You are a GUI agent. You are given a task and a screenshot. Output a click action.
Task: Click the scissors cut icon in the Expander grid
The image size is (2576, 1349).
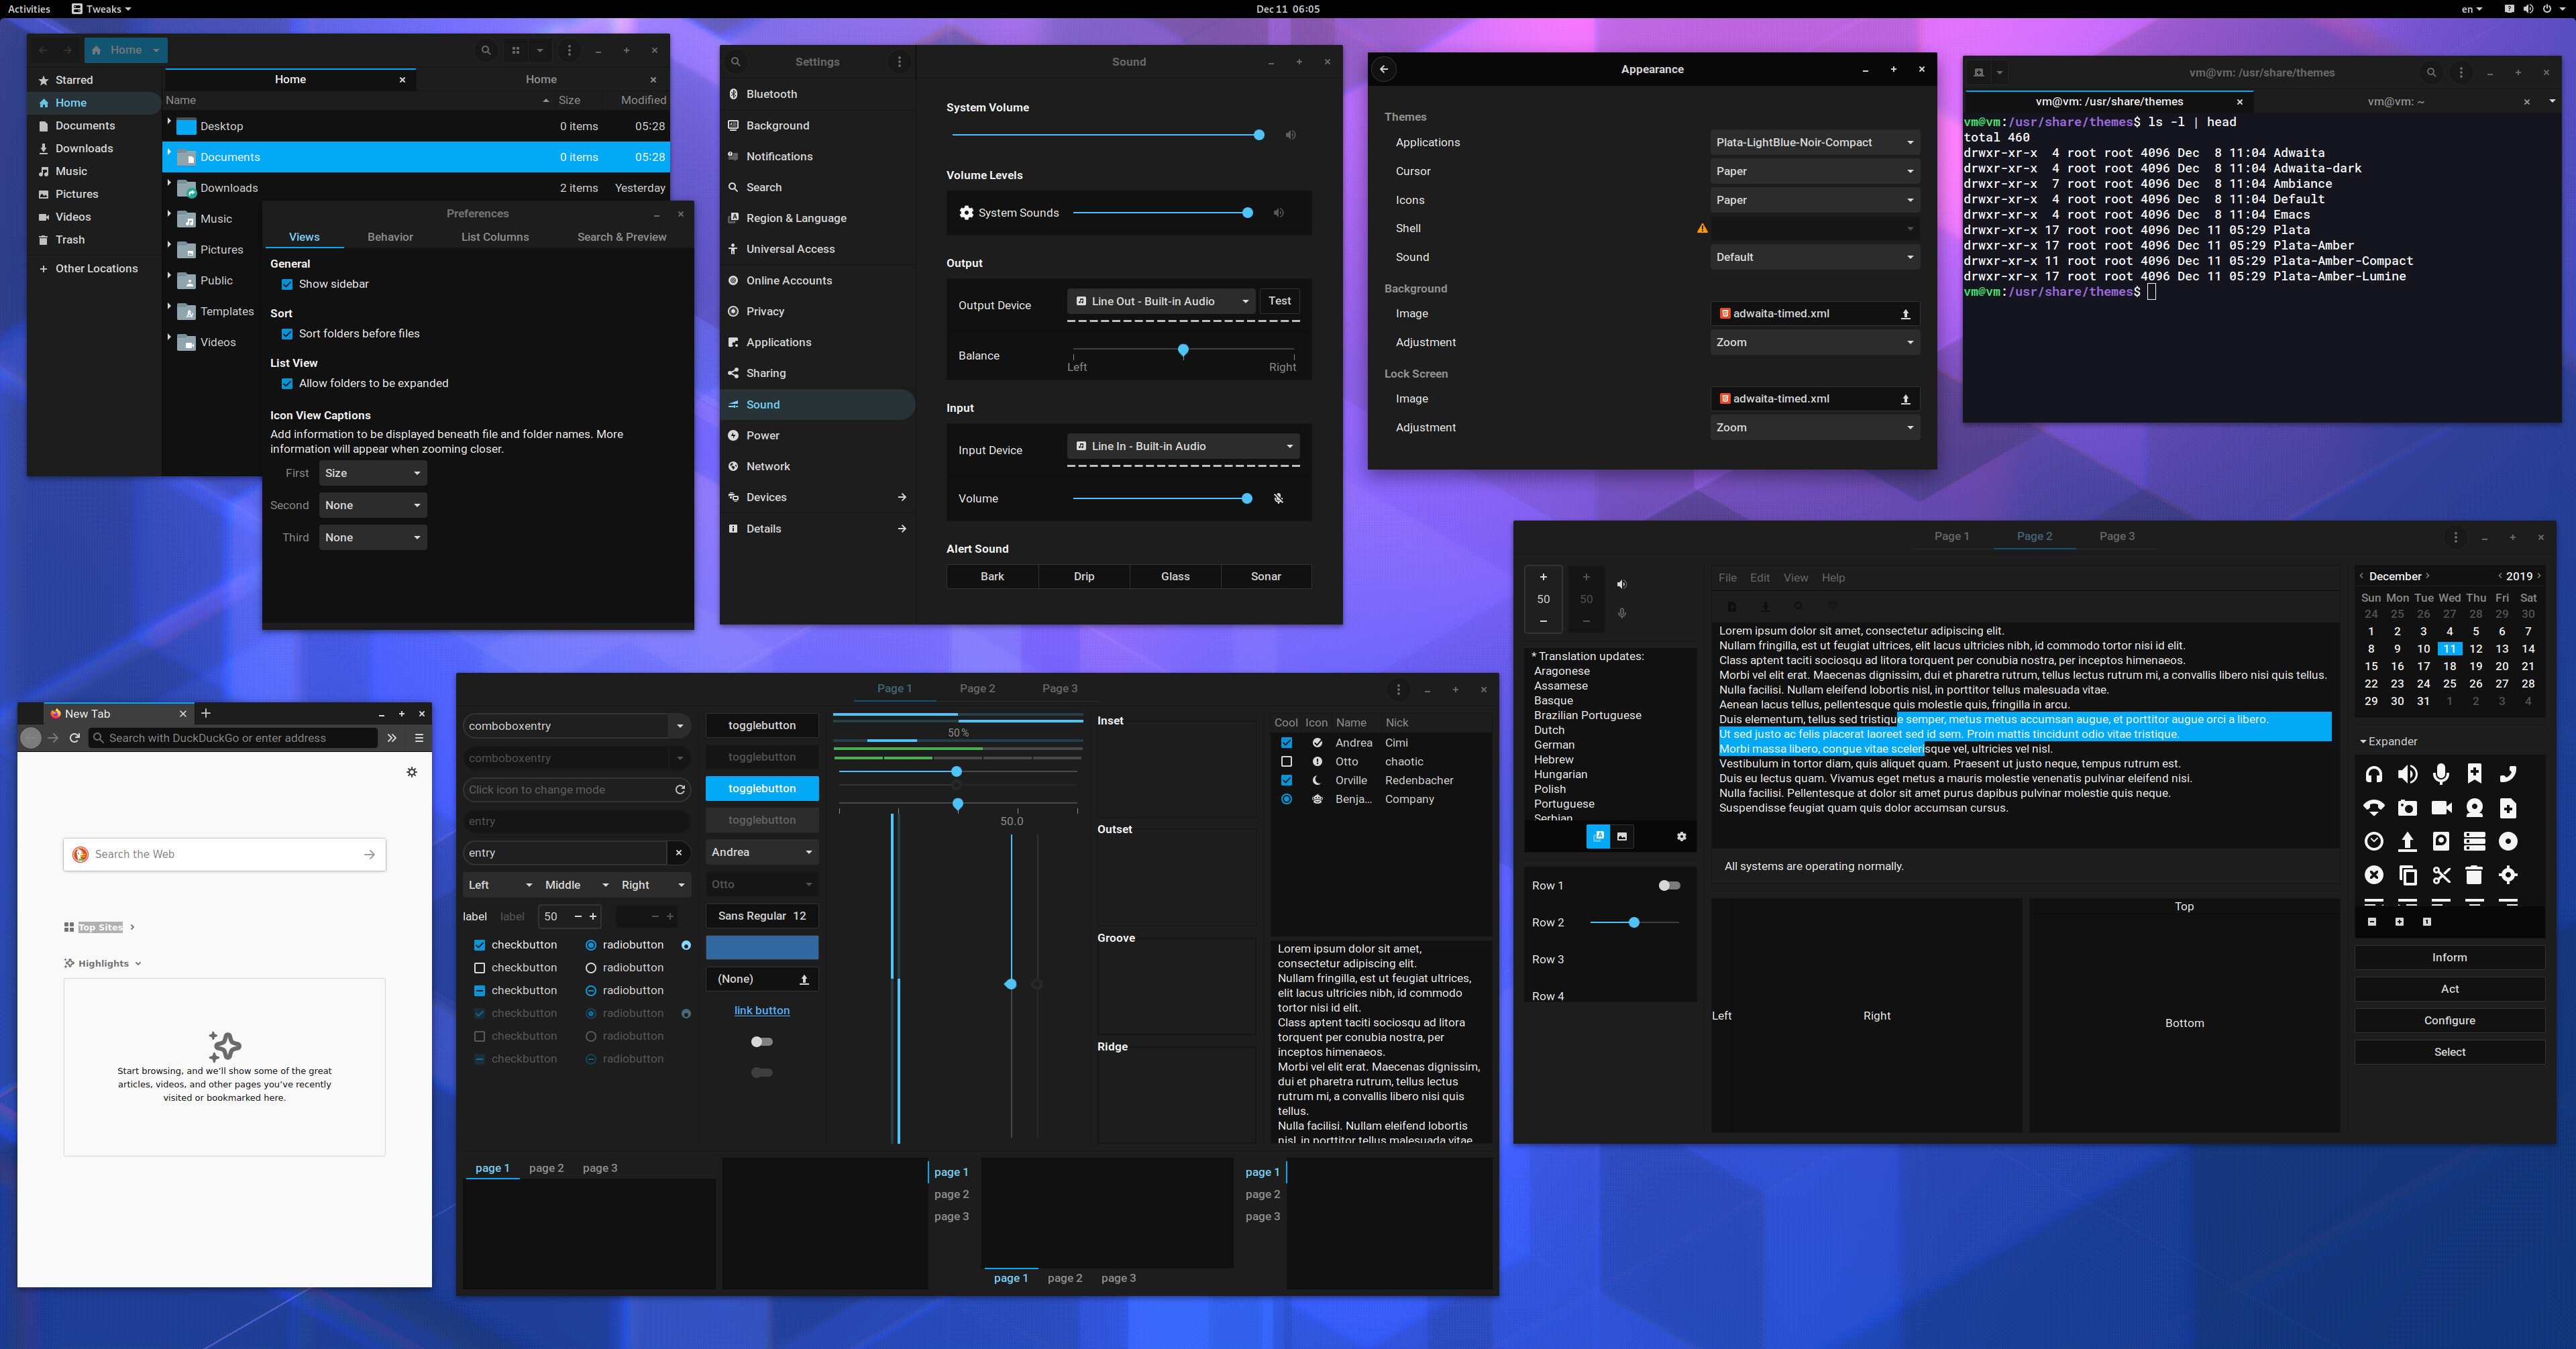pyautogui.click(x=2441, y=875)
